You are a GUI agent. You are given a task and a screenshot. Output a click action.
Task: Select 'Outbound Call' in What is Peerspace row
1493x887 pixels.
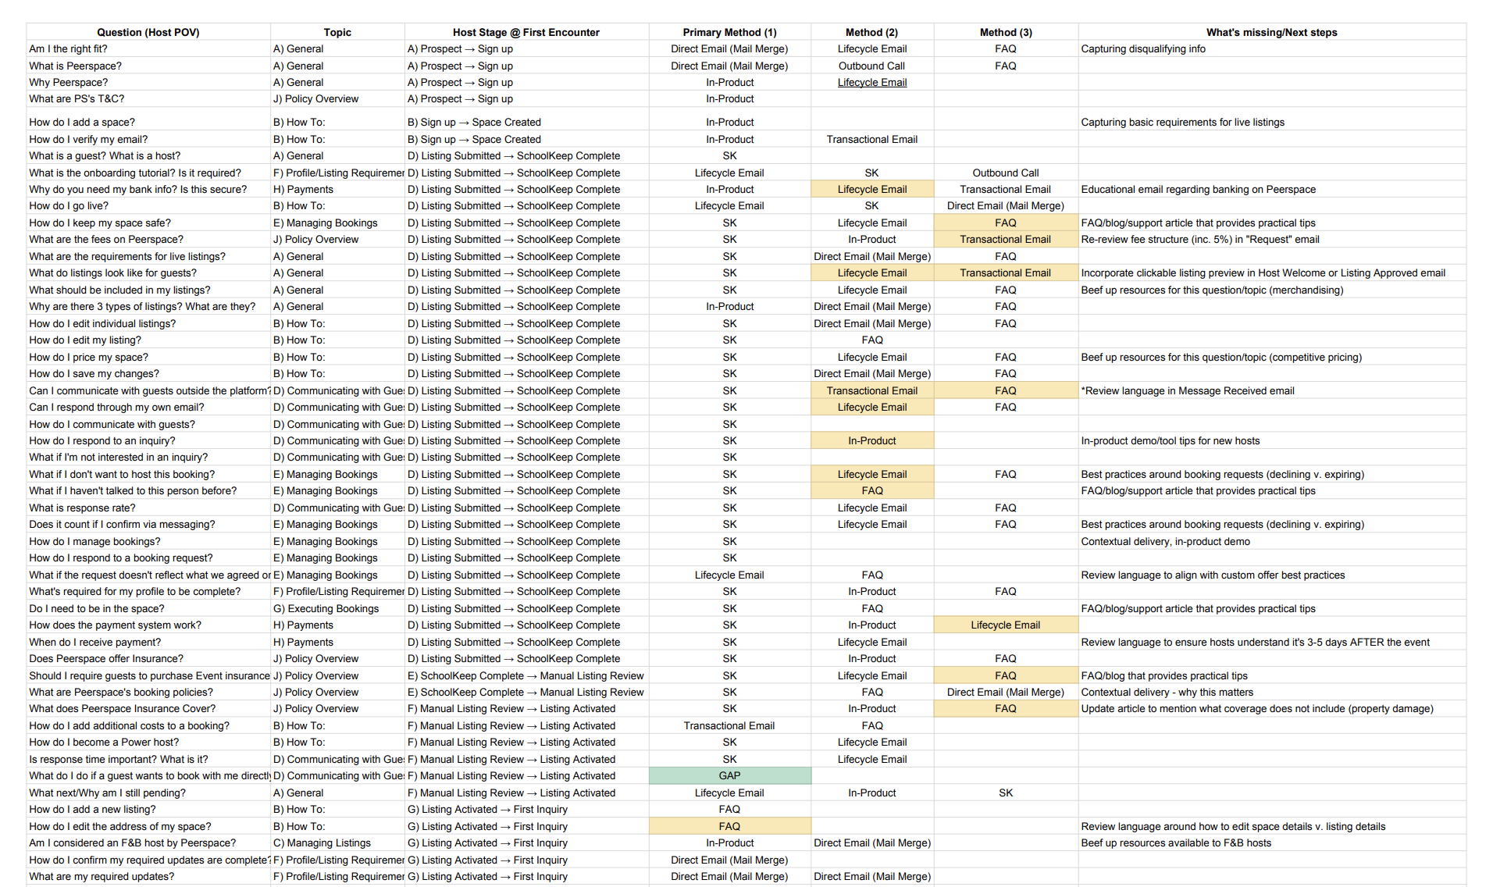tap(872, 66)
